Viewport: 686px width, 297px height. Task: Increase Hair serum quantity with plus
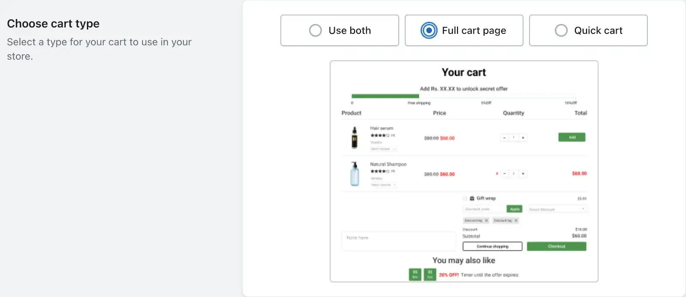coord(523,138)
